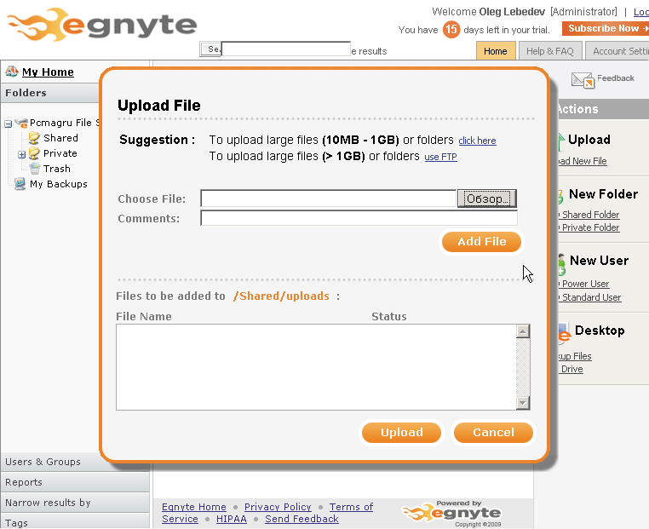Expand the Tags panel
The width and height of the screenshot is (649, 529).
[75, 521]
